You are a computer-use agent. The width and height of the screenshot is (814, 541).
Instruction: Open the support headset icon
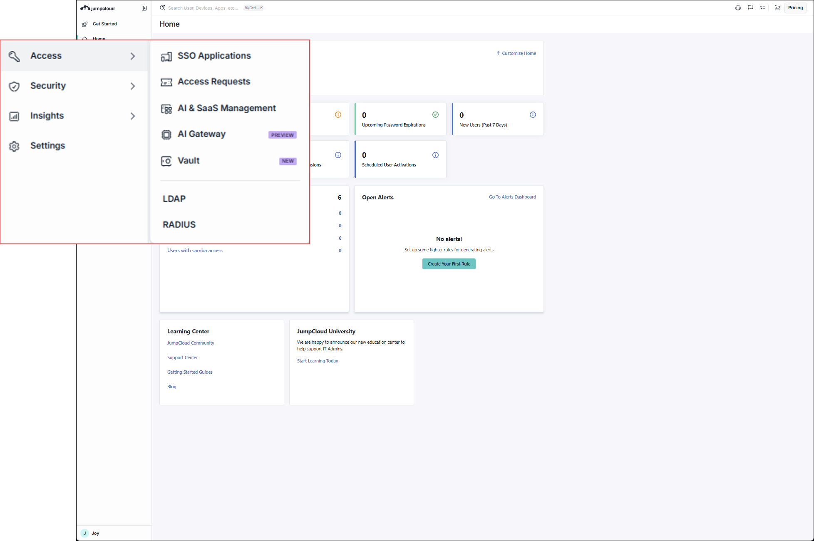738,8
